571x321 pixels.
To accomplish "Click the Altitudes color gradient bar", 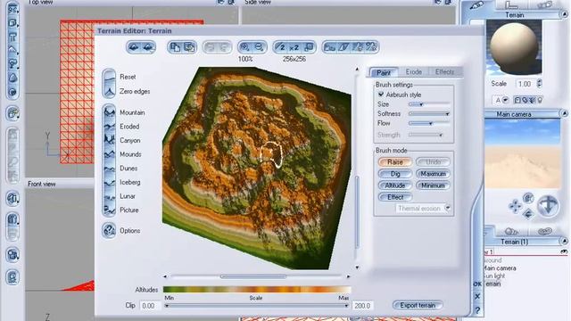I will 257,290.
